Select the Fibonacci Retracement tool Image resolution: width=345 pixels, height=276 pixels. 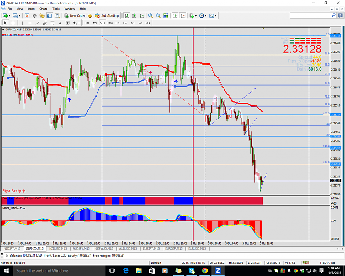52,23
